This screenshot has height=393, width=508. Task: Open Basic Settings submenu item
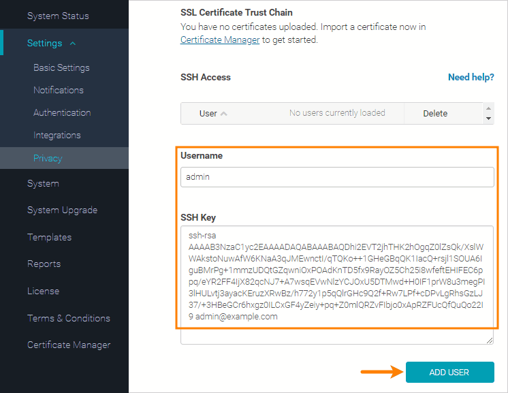[61, 68]
